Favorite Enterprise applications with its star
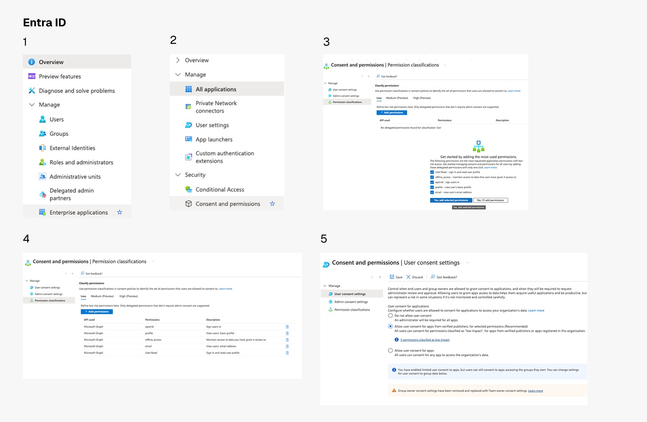 [120, 212]
